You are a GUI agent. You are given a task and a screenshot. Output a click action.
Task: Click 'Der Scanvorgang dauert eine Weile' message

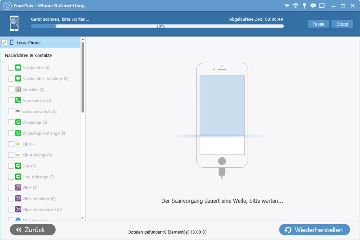222,201
